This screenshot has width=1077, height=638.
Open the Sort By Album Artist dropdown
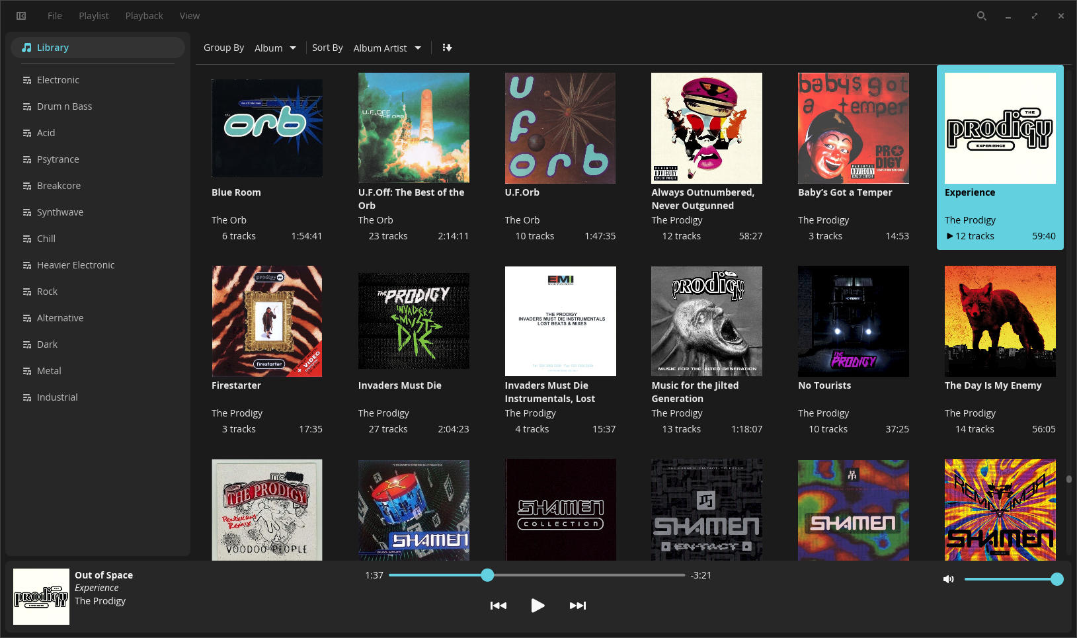point(387,48)
